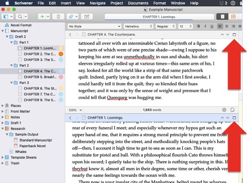This screenshot has height=183, width=247.
Task: Open the binder View toggle icon
Action: 6,17
